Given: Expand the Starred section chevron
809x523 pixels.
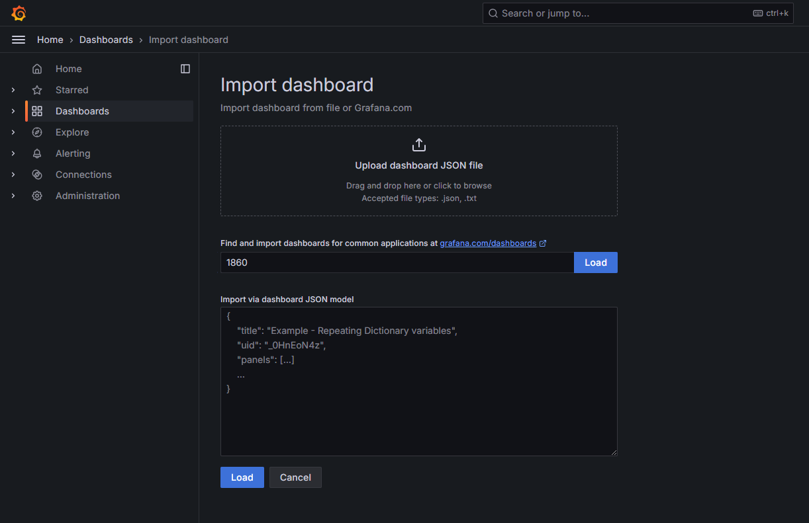Looking at the screenshot, I should tap(13, 90).
